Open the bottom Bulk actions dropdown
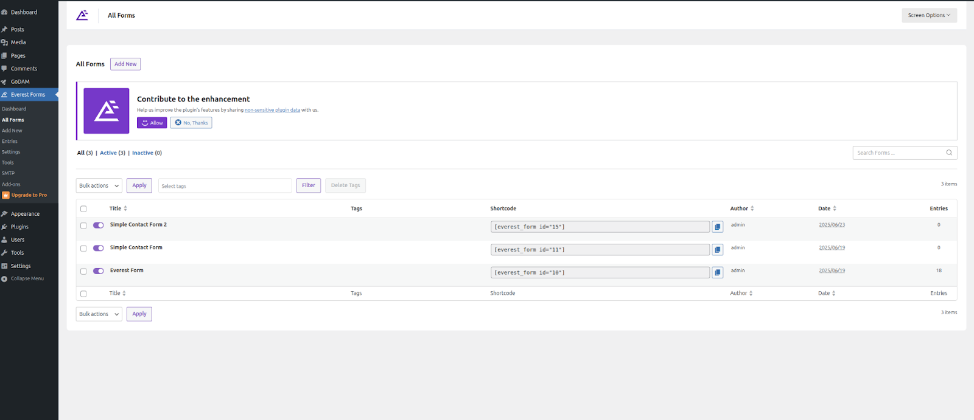 99,314
